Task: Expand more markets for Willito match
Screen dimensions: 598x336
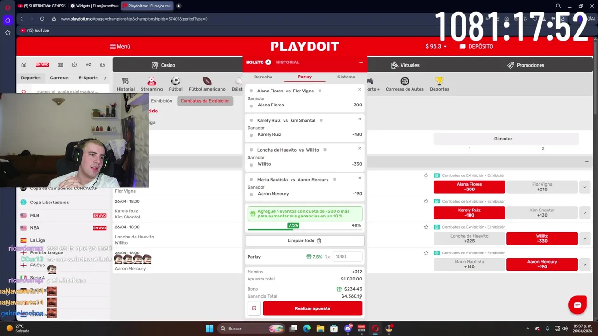Action: [x=584, y=238]
